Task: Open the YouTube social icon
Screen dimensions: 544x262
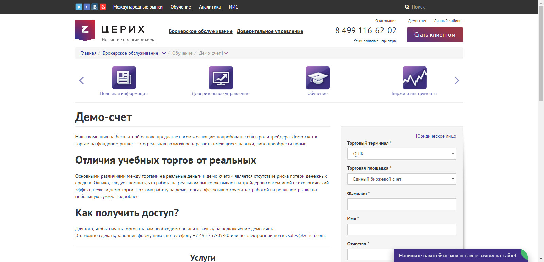Action: click(103, 7)
